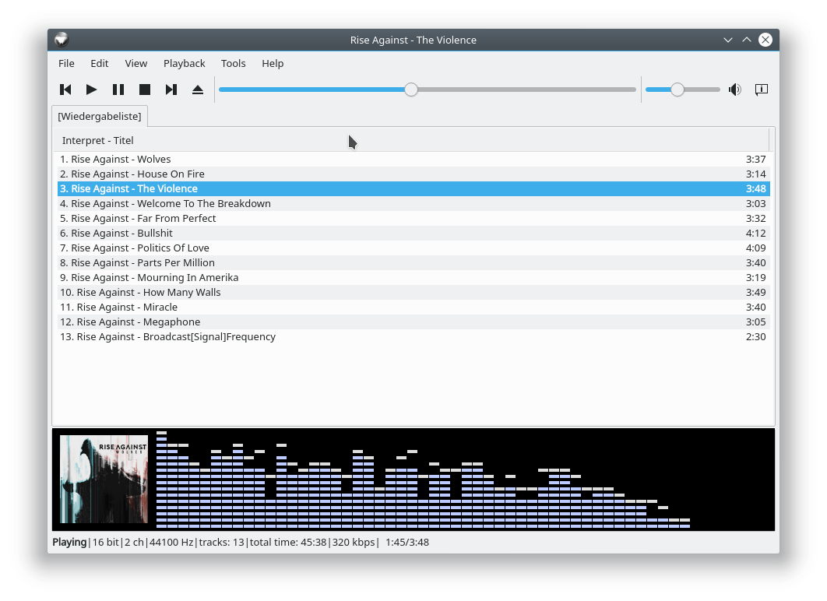Maximize the window using the up chevron
The image size is (827, 601).
coord(747,40)
